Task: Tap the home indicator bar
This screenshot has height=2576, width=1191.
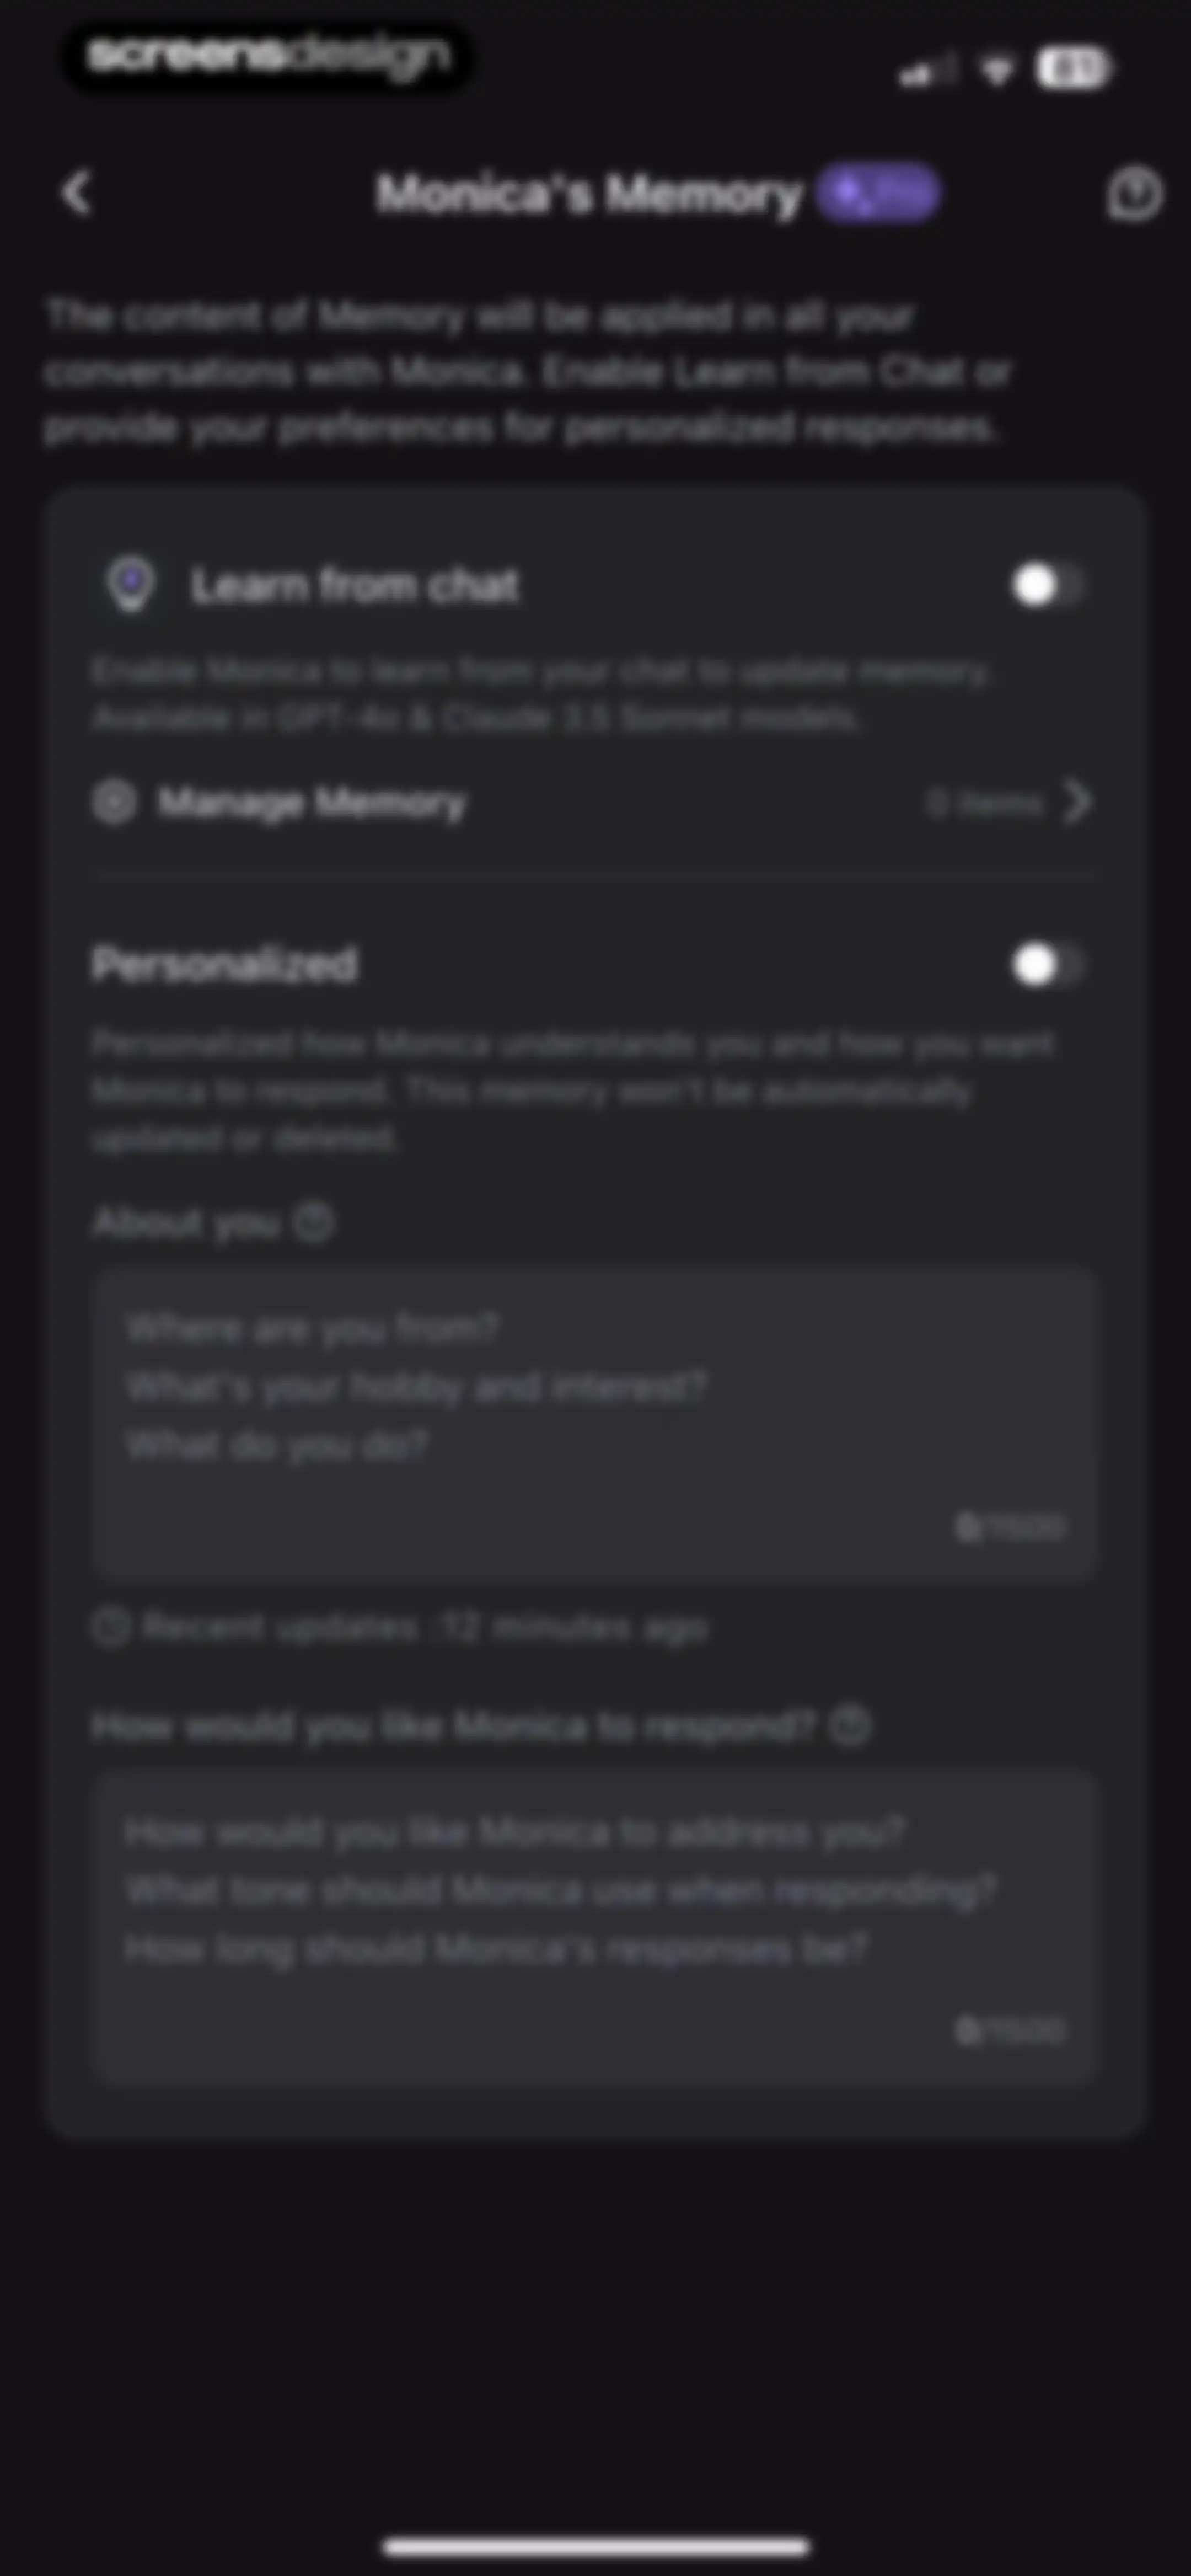Action: click(596, 2546)
